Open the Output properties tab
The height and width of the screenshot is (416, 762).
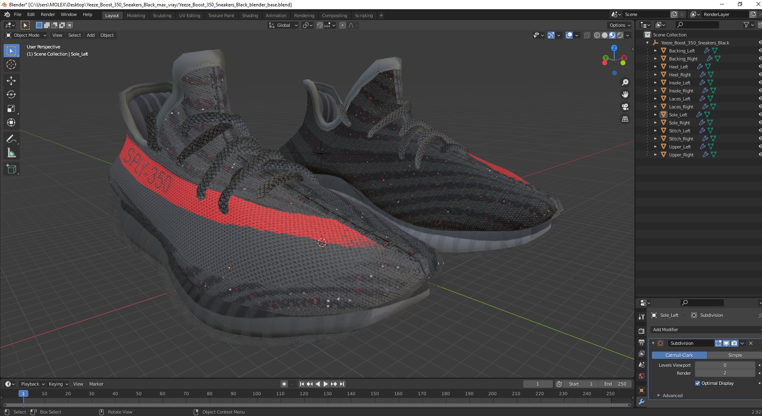click(x=642, y=342)
